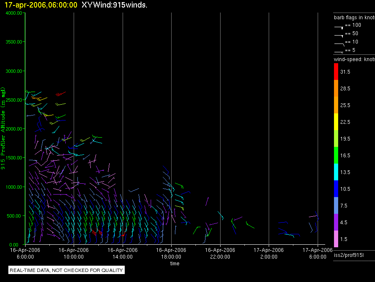Click the '915 Profiler Altitude (m agl)' axis label
375x282 pixels.
click(3, 128)
